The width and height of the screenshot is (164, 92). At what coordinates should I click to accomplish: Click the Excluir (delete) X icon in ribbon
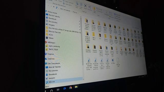tap(85, 6)
